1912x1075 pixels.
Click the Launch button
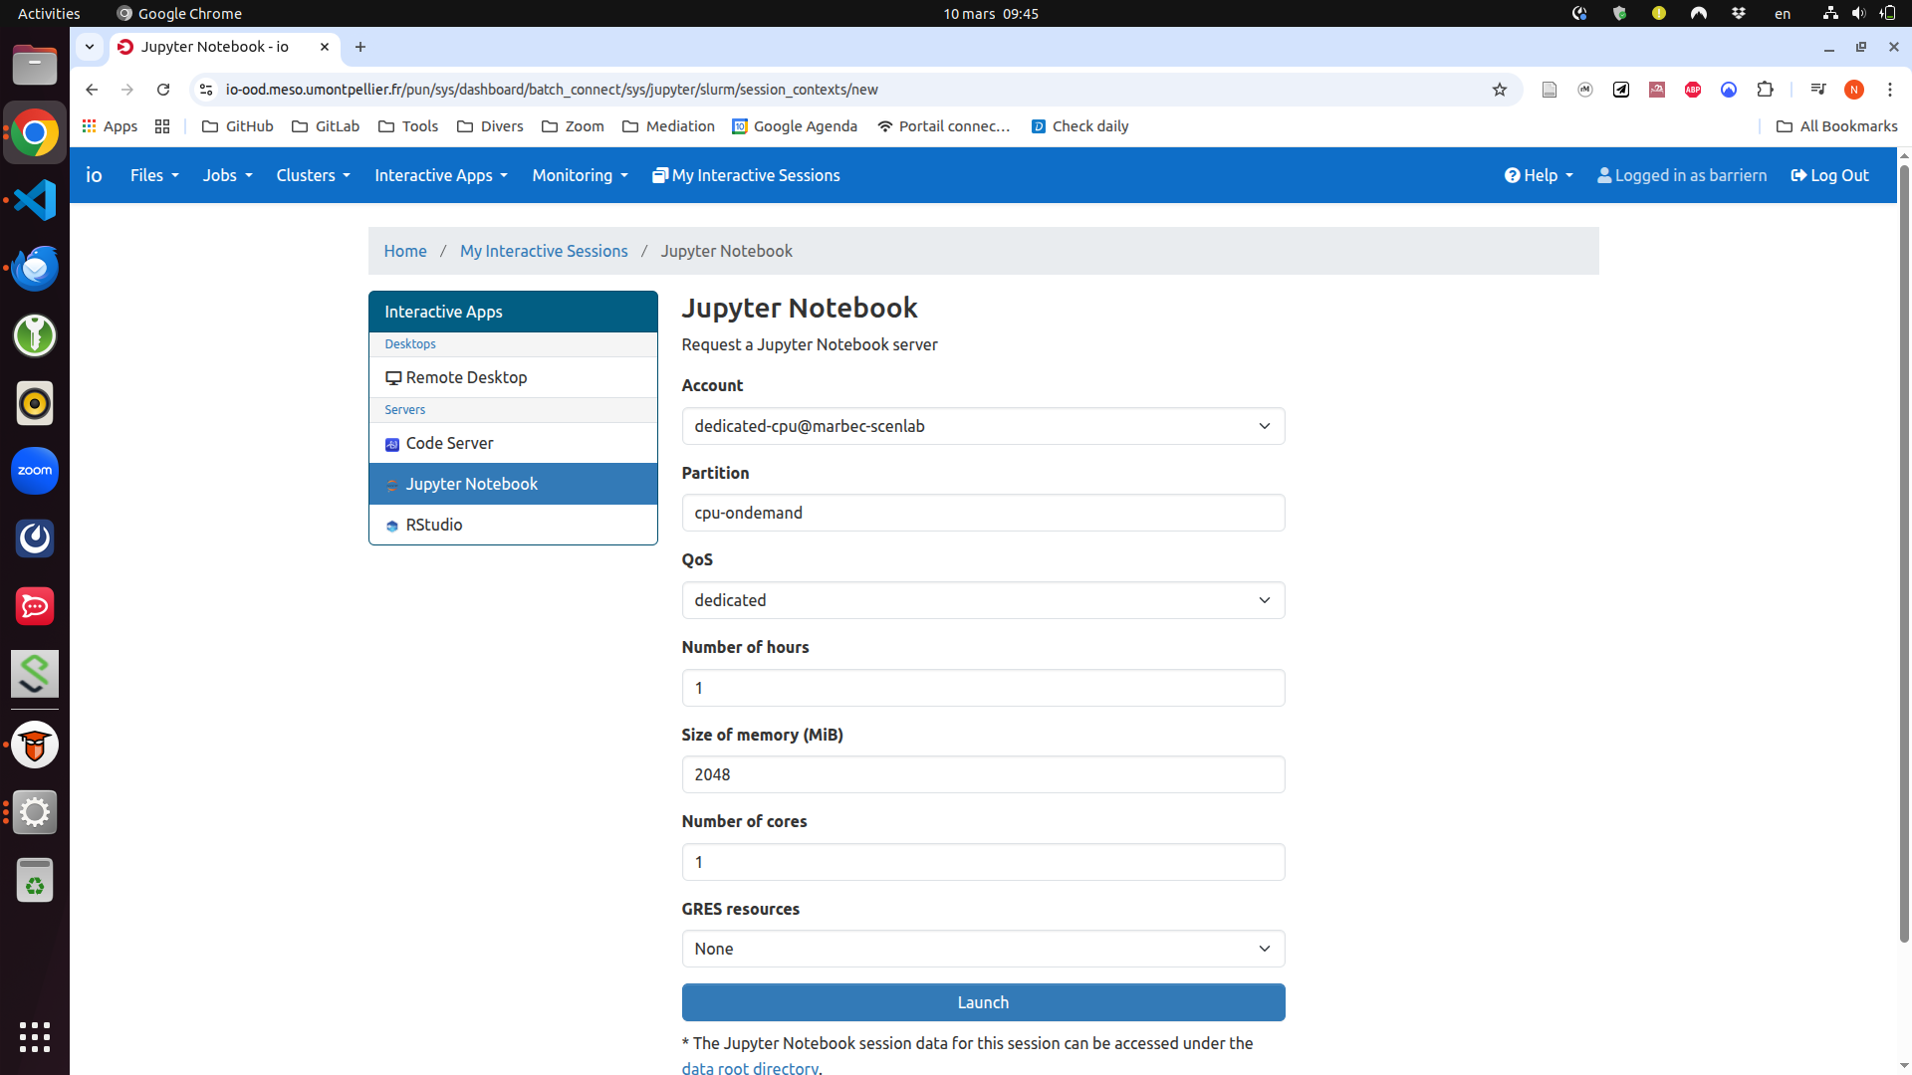[983, 1002]
